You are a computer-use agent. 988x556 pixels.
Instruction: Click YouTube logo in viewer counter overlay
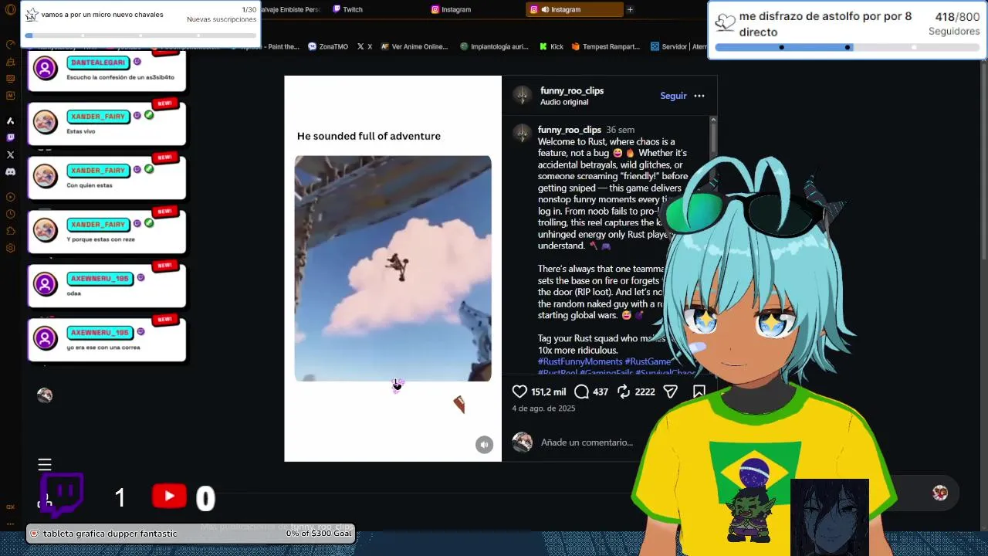tap(169, 497)
